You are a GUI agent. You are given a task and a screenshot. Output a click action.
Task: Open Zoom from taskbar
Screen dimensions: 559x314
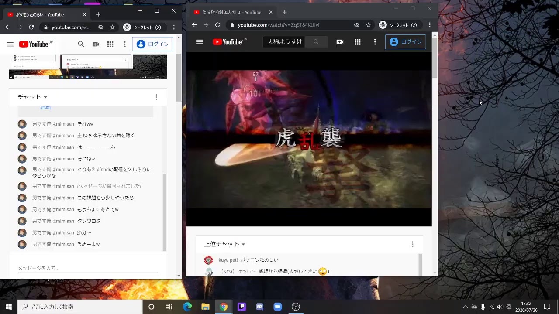[277, 307]
